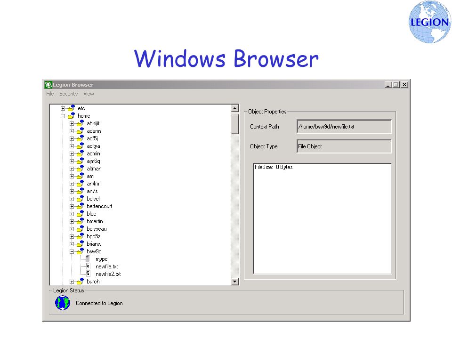The width and height of the screenshot is (452, 339).
Task: Select the aditya tree row
Action: (x=93, y=146)
